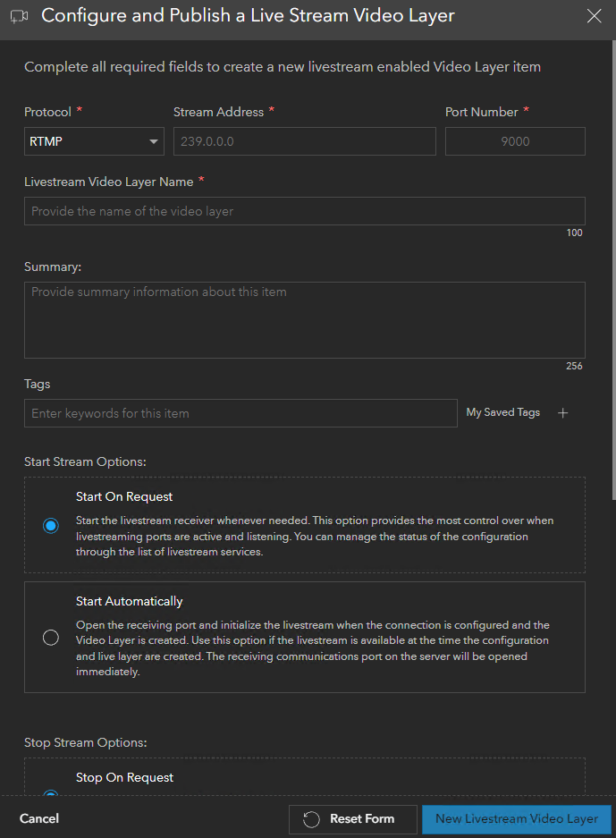
Task: Open My Saved Tags list
Action: click(503, 413)
